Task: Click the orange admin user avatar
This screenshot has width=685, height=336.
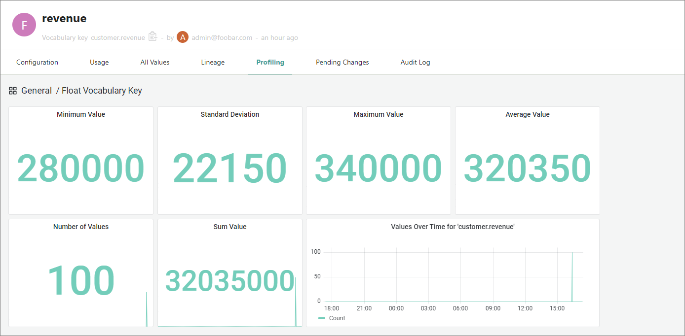Action: click(x=183, y=37)
